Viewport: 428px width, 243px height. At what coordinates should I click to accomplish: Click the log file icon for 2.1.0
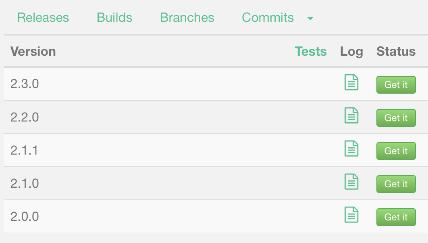pyautogui.click(x=351, y=181)
